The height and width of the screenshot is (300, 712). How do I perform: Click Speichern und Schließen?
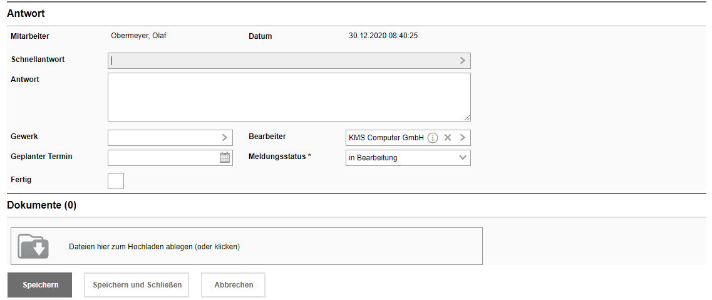point(137,285)
